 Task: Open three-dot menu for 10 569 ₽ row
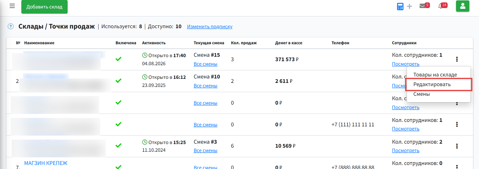[457, 146]
